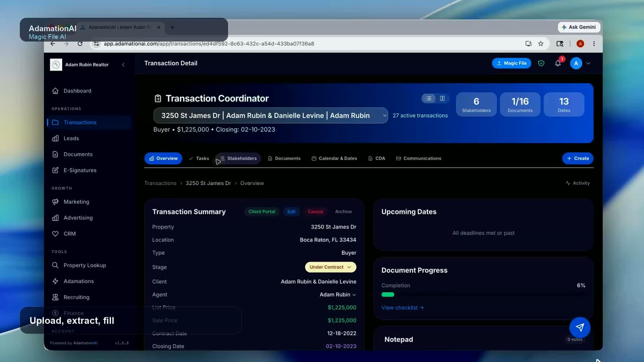Click the Notepad 0 notes label

tap(575, 340)
